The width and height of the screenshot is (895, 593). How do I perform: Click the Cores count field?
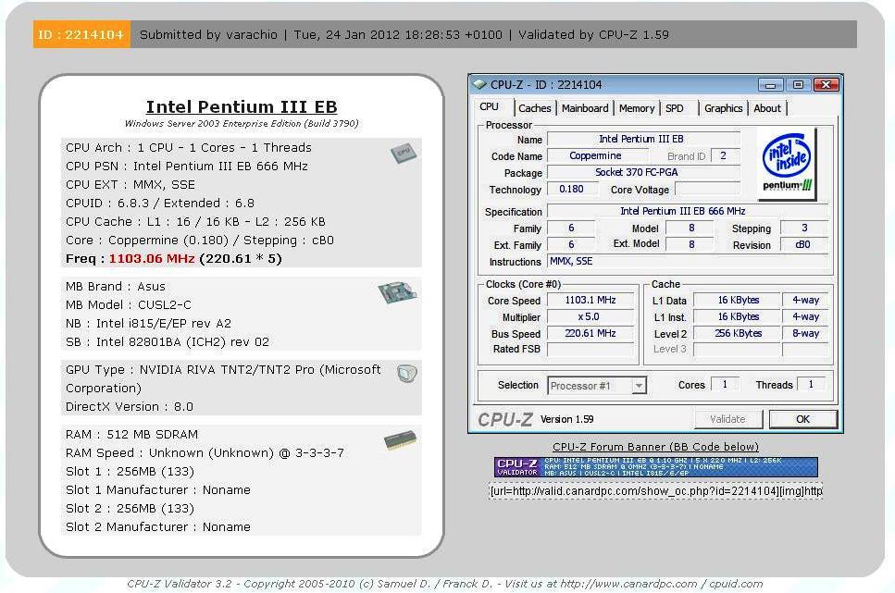(x=726, y=385)
